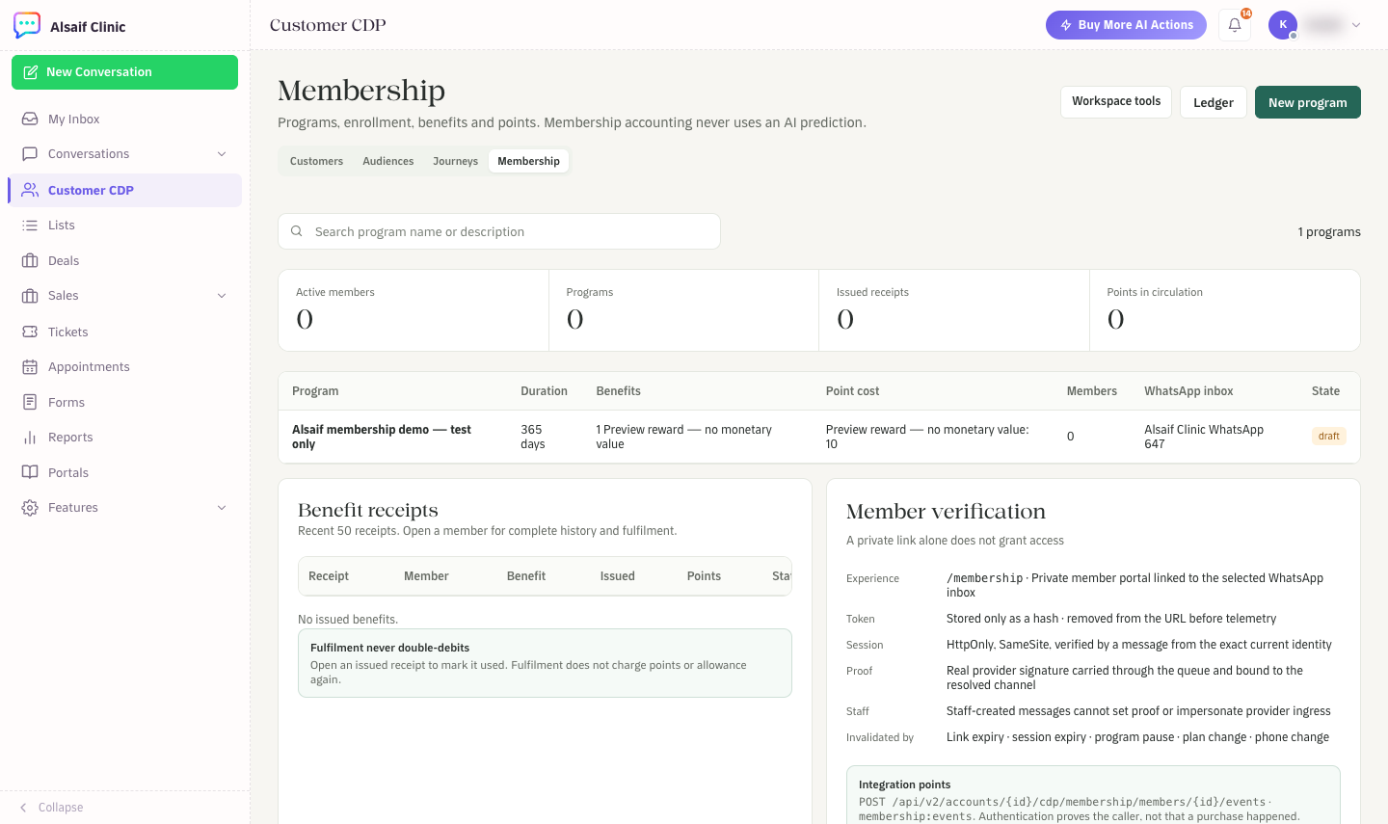
Task: Click the search magnifier icon
Action: coord(297,231)
